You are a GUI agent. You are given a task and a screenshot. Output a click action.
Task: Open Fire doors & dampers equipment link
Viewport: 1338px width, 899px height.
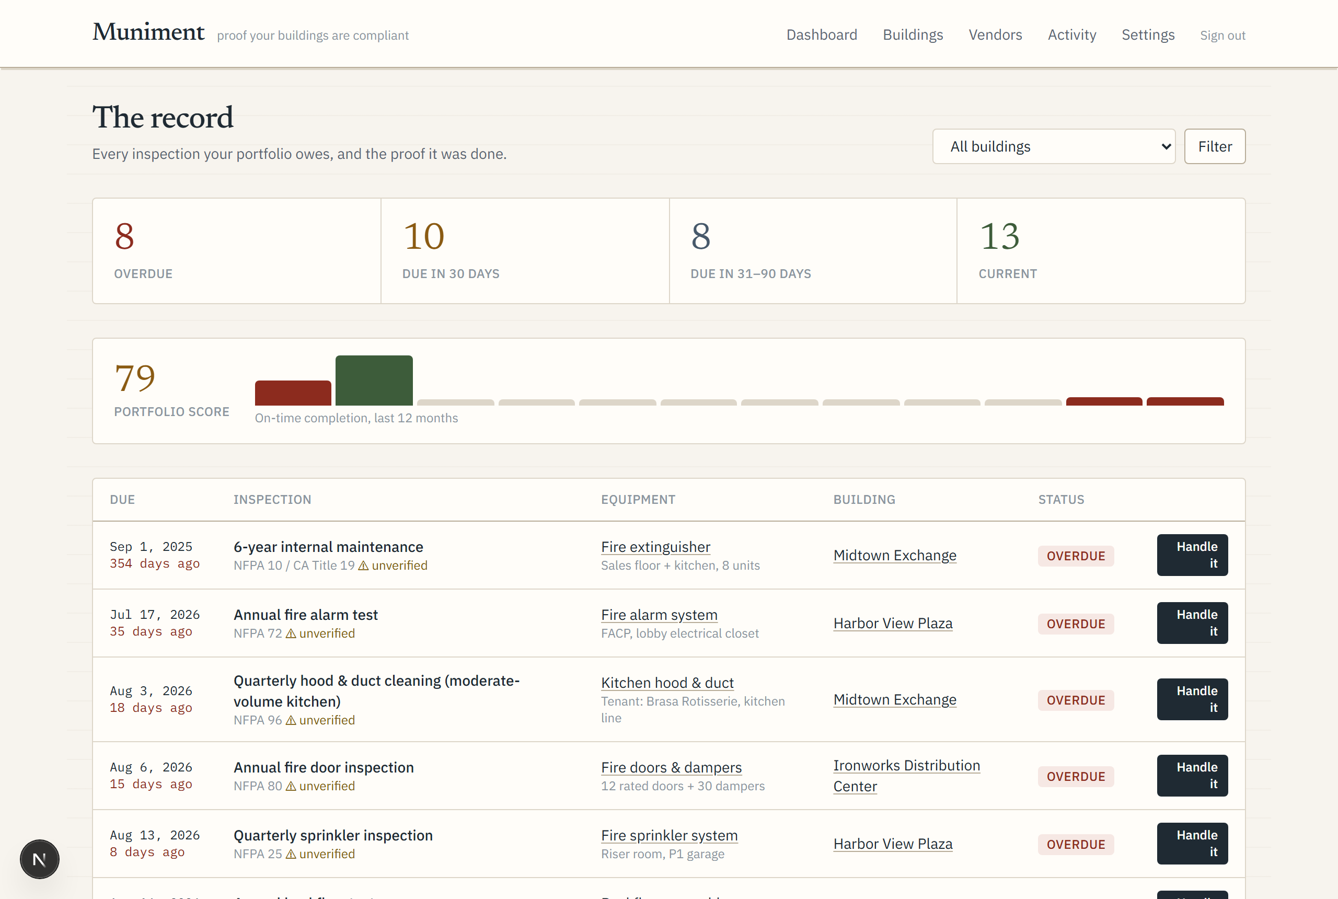[671, 767]
